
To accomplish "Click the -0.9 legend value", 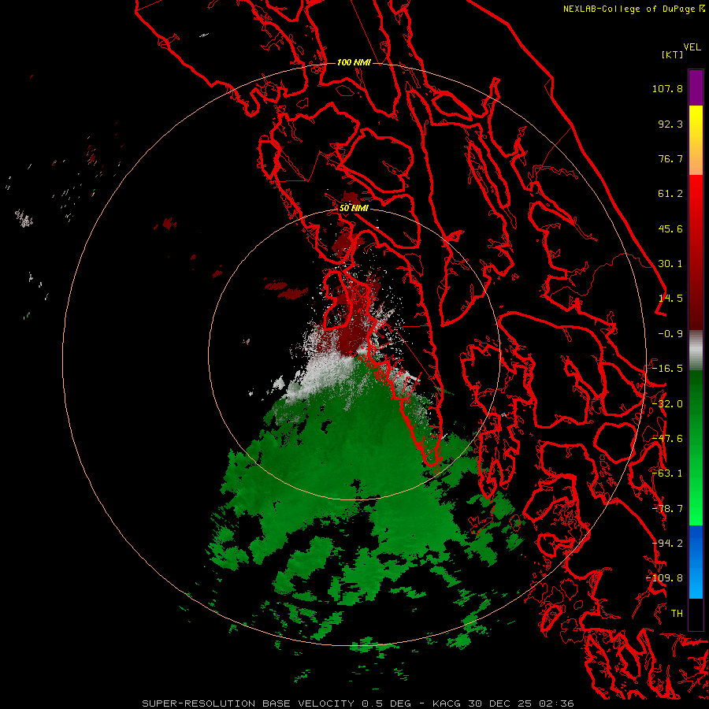I will pos(670,334).
